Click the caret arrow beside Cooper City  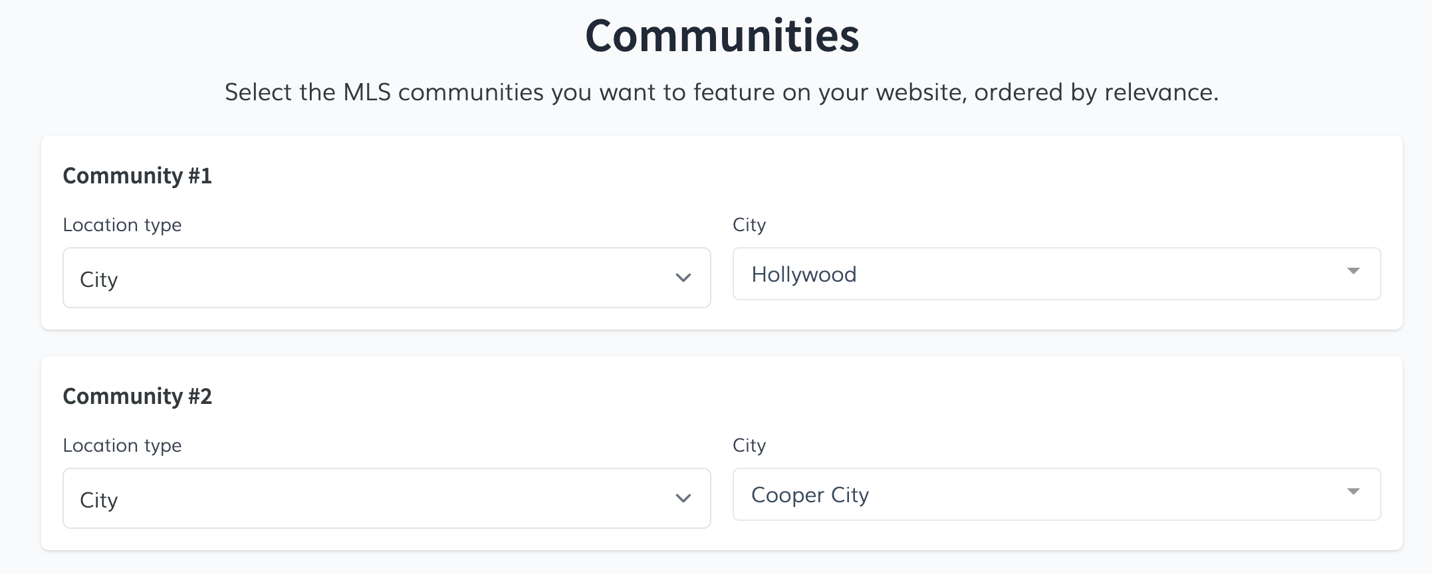click(x=1352, y=492)
